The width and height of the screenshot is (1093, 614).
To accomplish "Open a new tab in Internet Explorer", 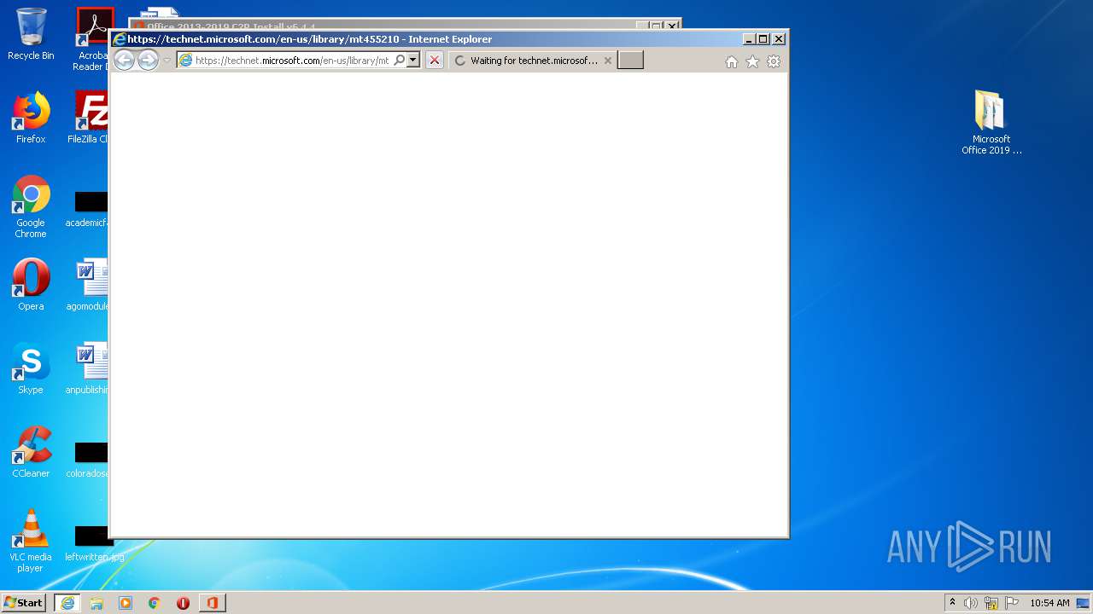I will tap(630, 61).
